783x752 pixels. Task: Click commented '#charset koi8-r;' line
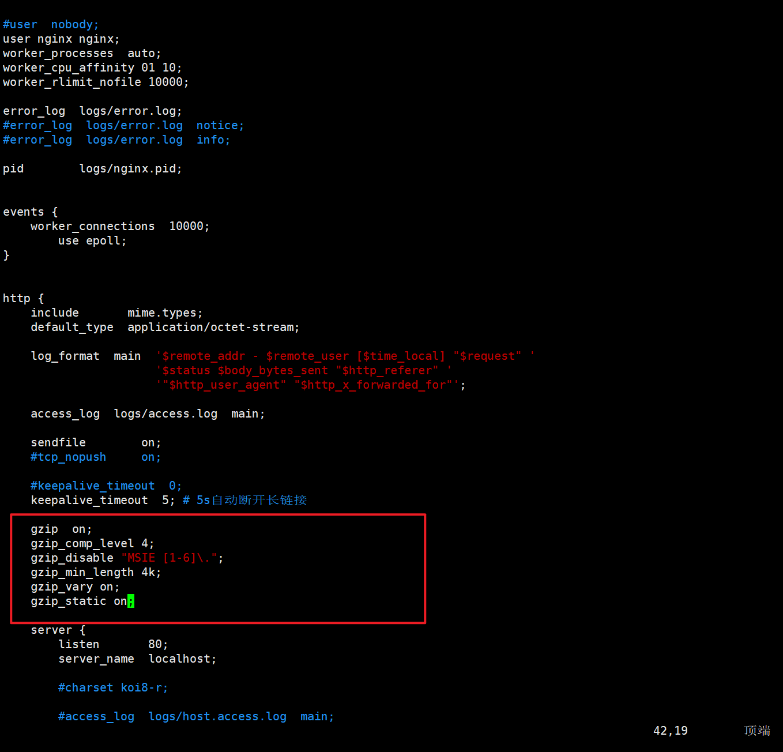coord(113,688)
